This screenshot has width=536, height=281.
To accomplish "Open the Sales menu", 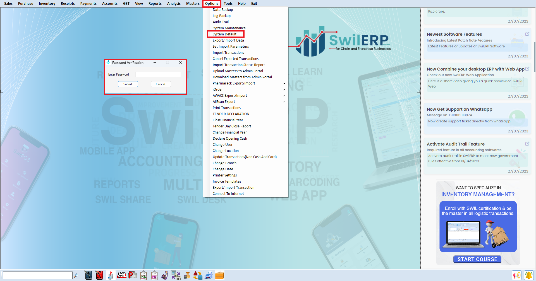I will point(8,4).
